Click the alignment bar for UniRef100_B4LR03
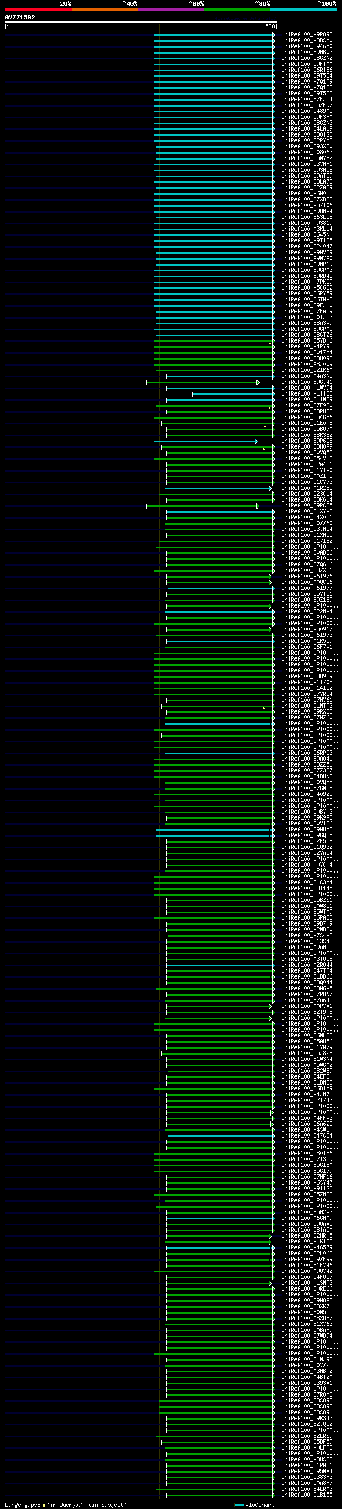The image size is (342, 1509). coord(215,1490)
